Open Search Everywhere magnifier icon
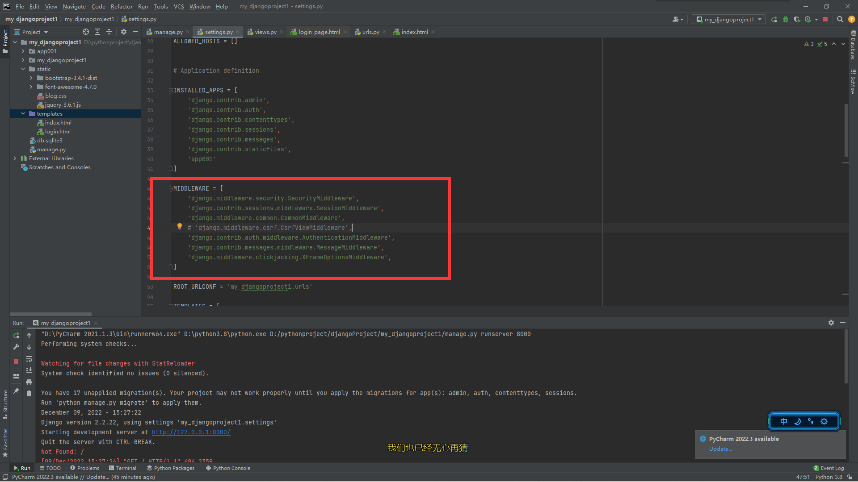 click(x=840, y=19)
